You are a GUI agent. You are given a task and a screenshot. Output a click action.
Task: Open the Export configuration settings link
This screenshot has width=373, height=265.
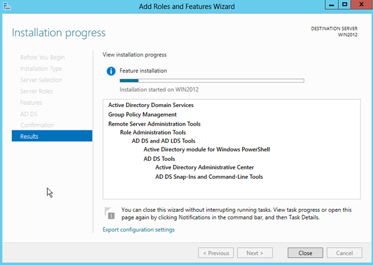point(139,230)
